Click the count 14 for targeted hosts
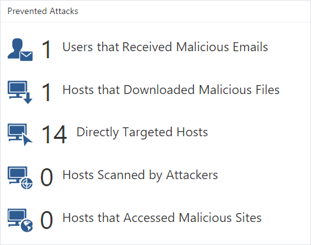 point(54,134)
